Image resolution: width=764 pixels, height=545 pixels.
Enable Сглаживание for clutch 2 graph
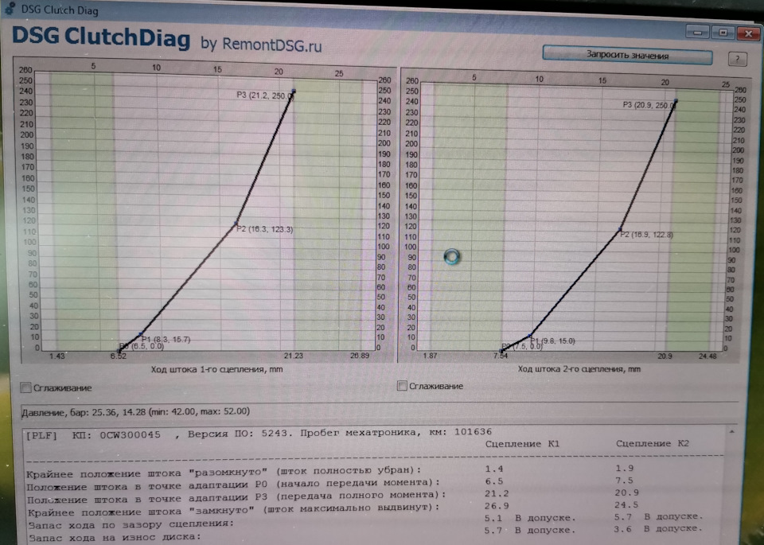[402, 386]
